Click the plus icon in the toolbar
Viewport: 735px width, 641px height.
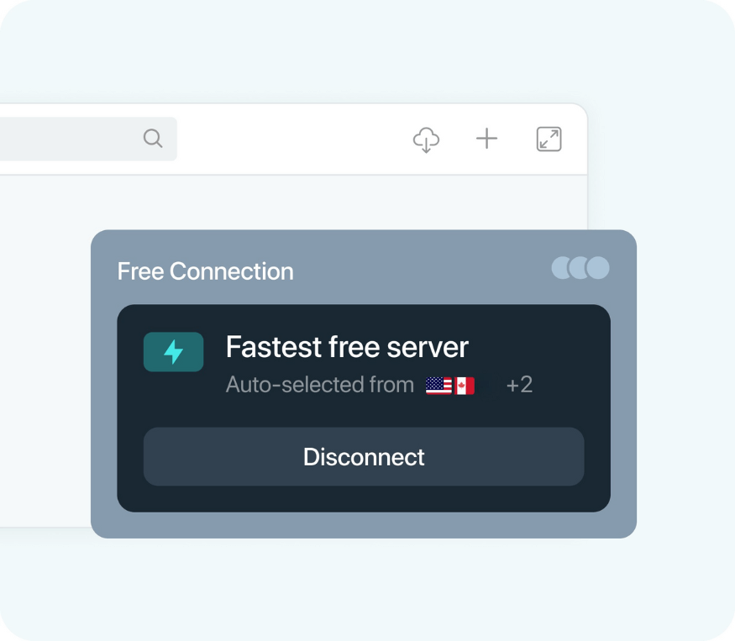pyautogui.click(x=487, y=139)
